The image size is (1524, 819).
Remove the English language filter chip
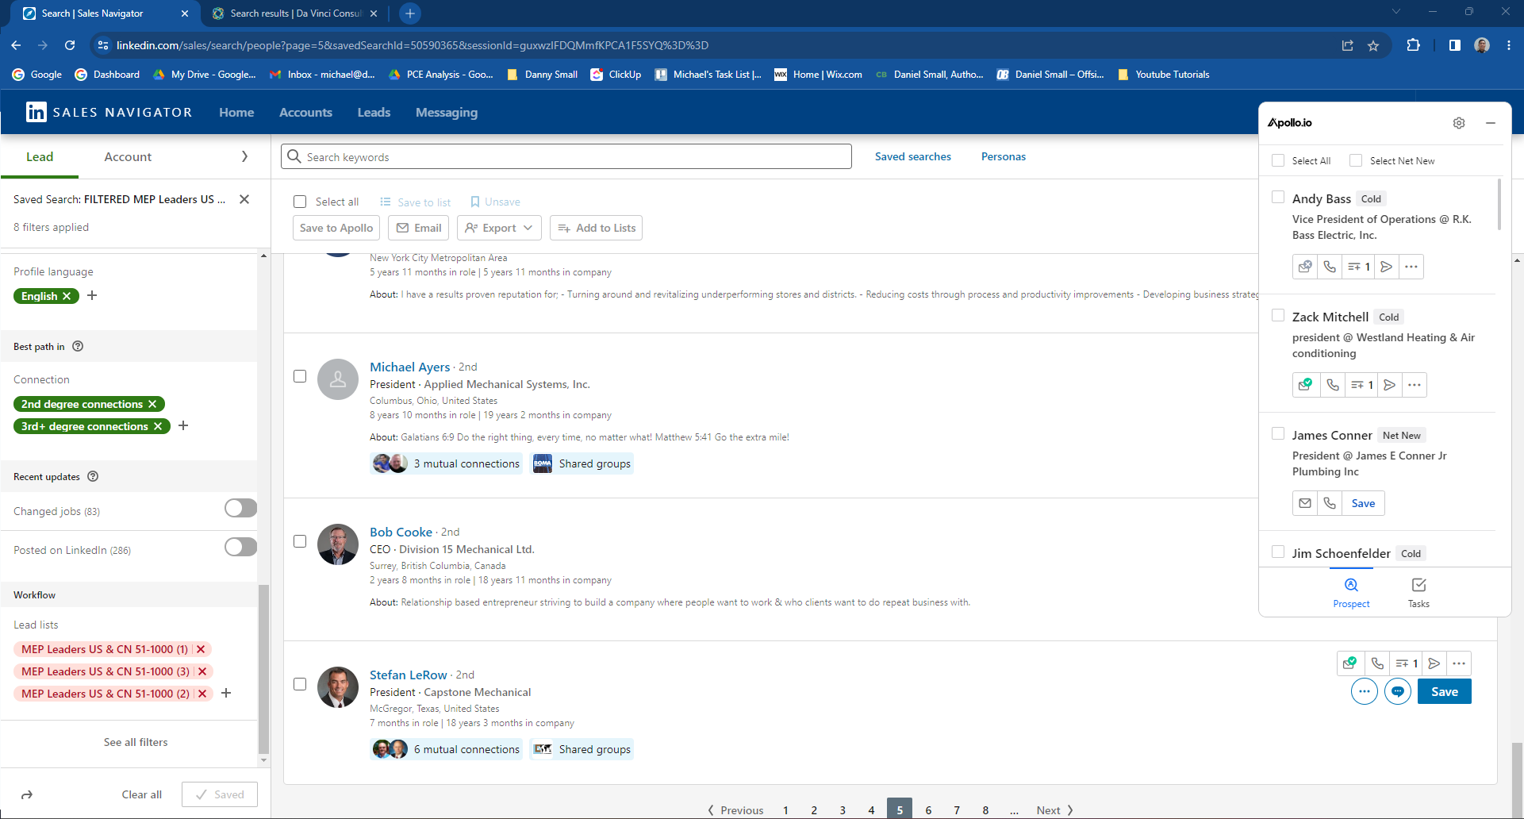coord(67,296)
